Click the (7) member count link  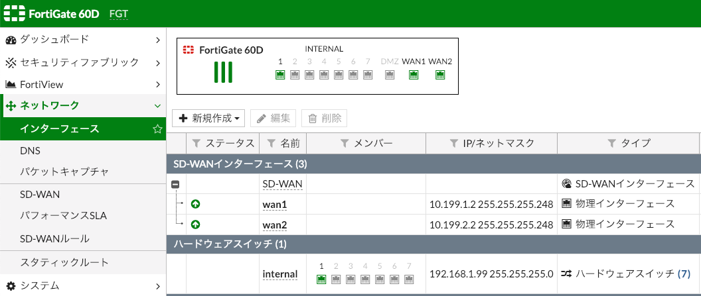tap(684, 273)
